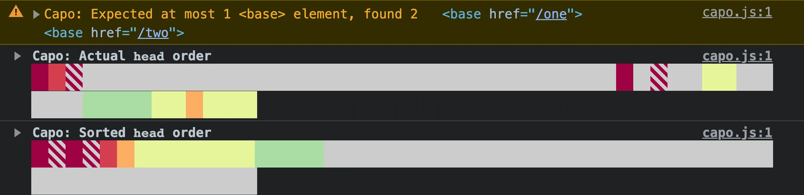Click the orange segment in the Actual second row
This screenshot has width=804, height=195.
pyautogui.click(x=195, y=104)
